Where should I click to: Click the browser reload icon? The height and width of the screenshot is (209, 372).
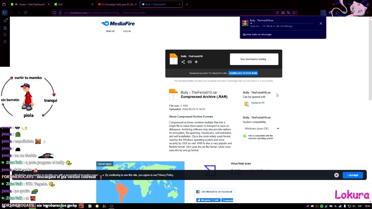(x=26, y=12)
